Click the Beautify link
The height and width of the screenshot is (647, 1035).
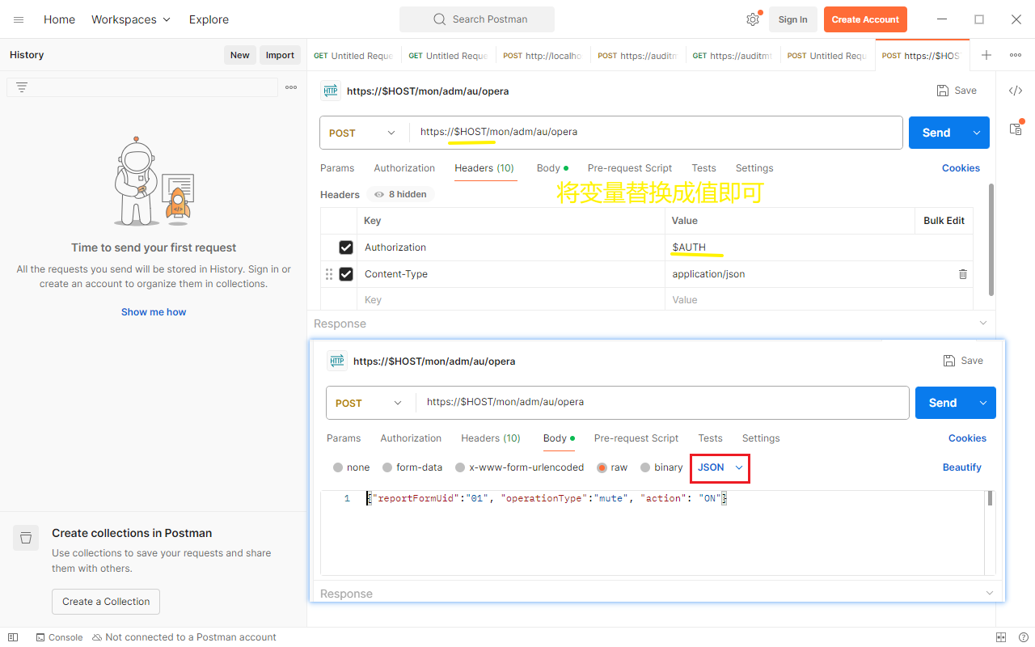coord(962,467)
